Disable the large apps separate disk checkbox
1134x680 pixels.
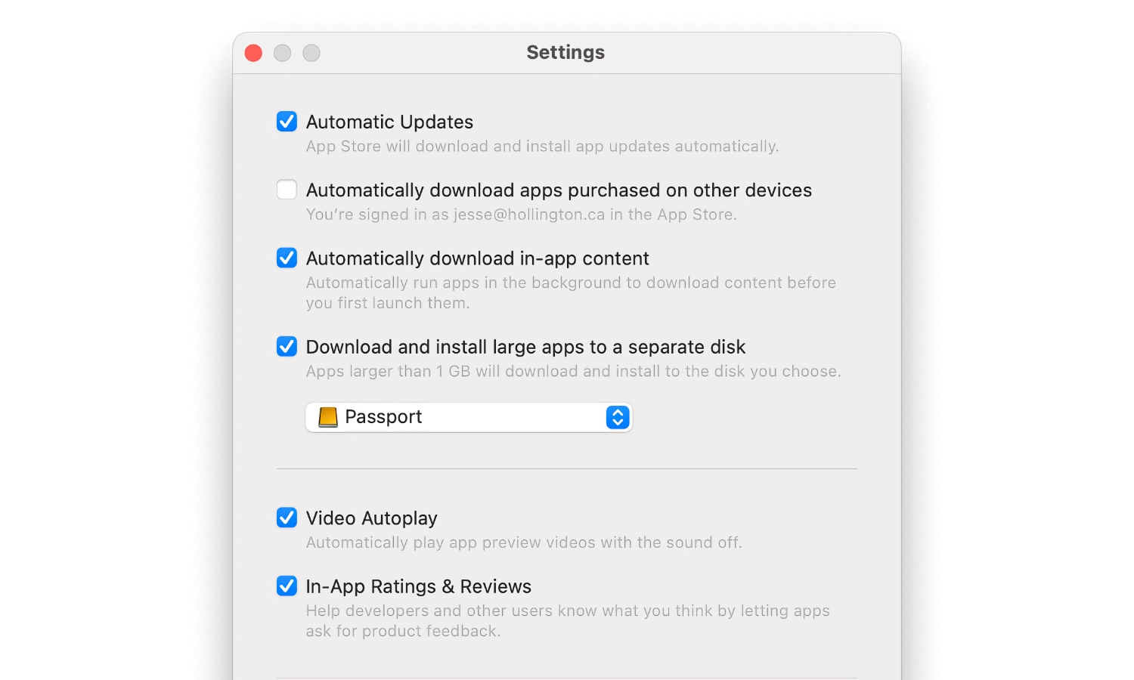click(x=287, y=347)
